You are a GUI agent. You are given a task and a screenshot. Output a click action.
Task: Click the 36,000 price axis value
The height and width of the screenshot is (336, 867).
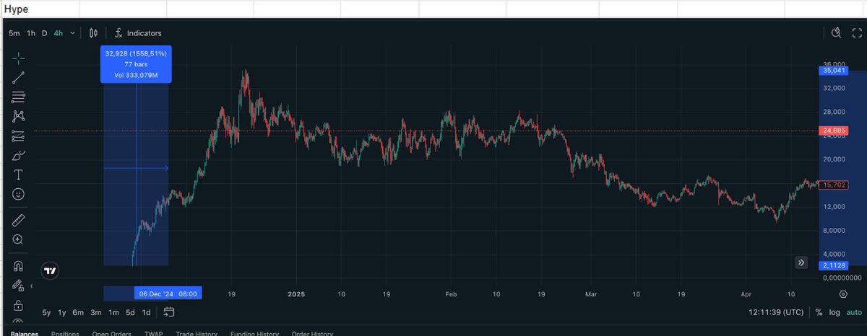point(835,65)
